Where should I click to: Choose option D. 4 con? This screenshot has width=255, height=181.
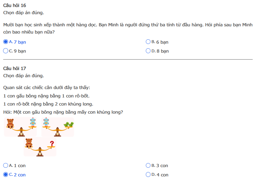(x=148, y=175)
